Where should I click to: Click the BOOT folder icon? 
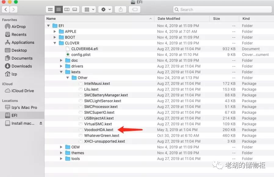coord(61,37)
